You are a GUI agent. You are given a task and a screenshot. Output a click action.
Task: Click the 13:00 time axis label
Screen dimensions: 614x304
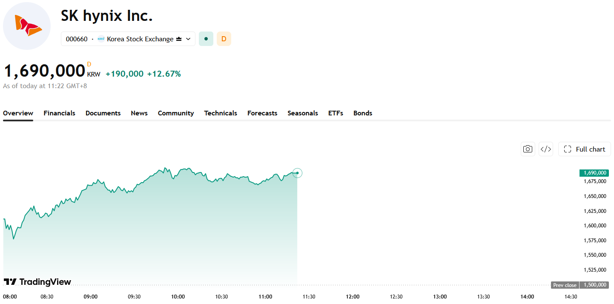tap(440, 297)
